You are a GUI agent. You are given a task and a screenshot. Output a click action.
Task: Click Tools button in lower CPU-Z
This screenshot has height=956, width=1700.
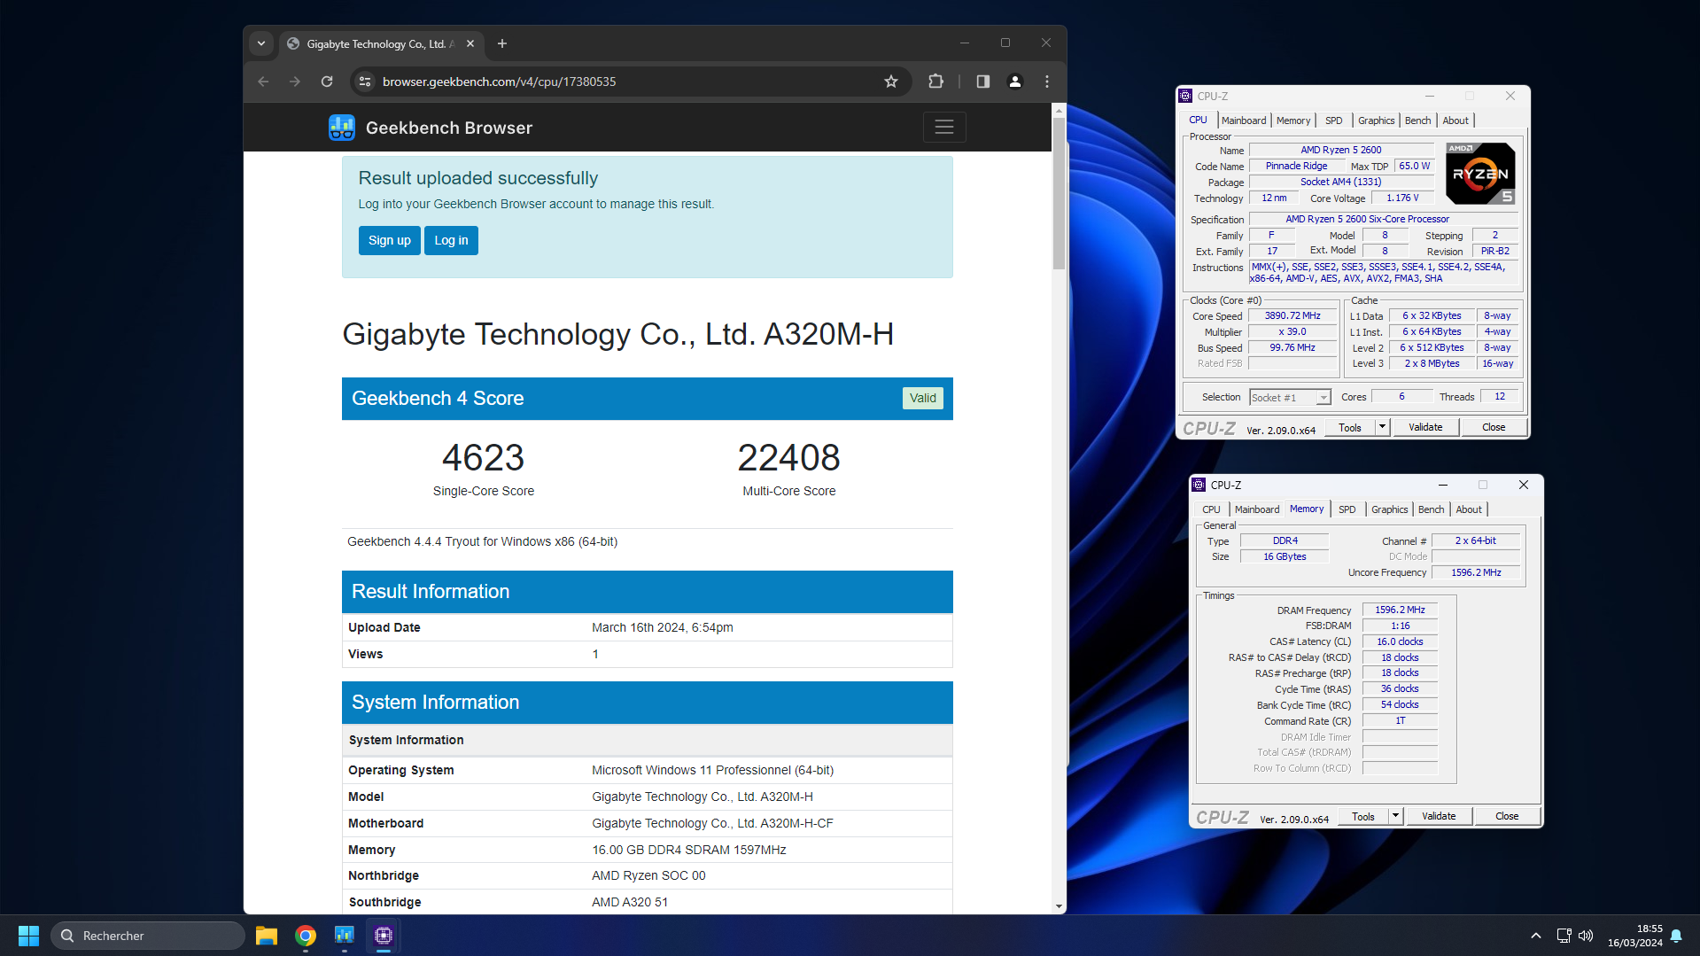tap(1363, 817)
